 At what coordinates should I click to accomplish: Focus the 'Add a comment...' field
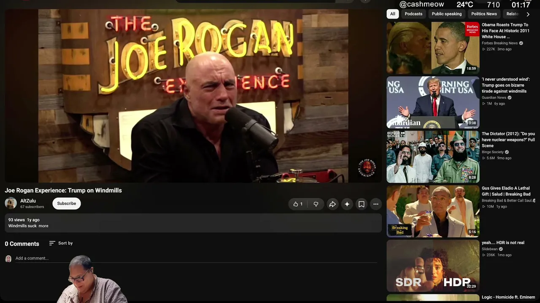[x=196, y=258]
